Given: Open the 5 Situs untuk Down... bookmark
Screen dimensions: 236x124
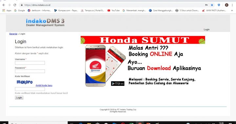Looking at the screenshot, I should pyautogui.click(x=187, y=10).
